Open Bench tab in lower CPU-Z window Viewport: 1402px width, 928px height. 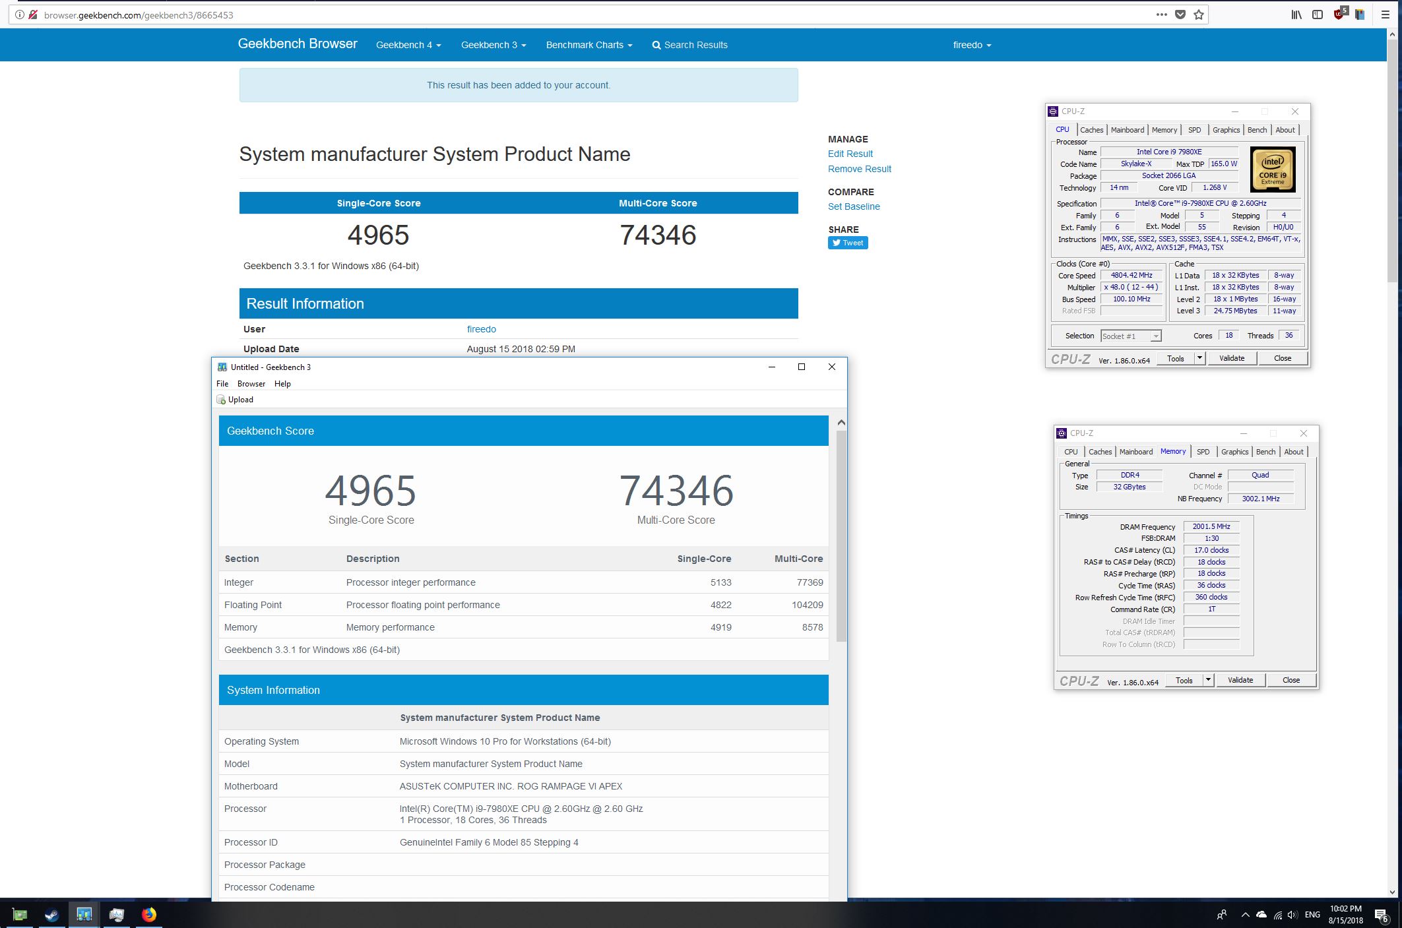pyautogui.click(x=1265, y=452)
